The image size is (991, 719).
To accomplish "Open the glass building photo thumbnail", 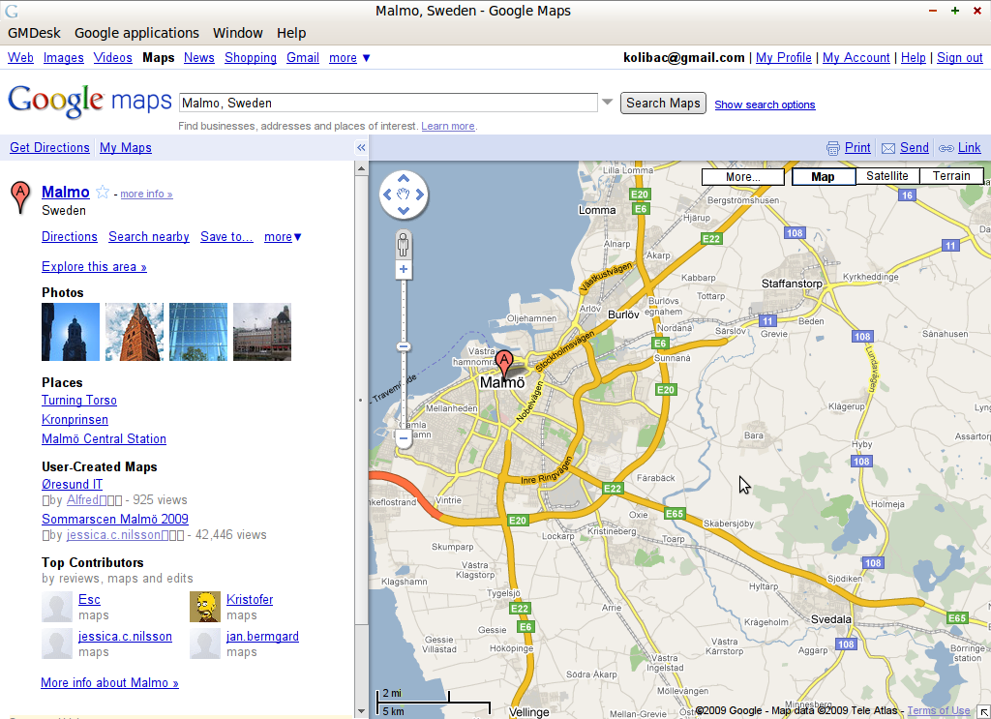I will [198, 332].
